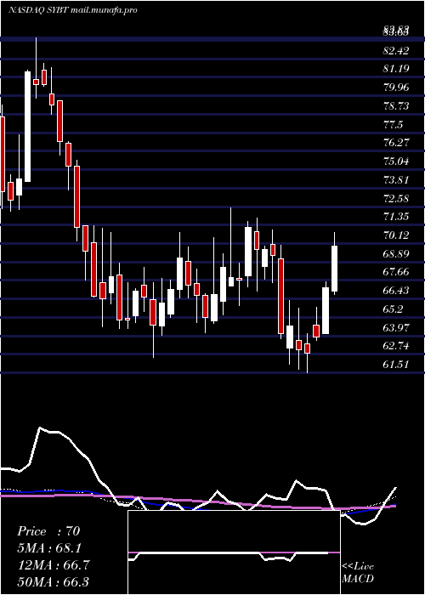
Task: Pick the 73.81 axis value
Action: point(397,179)
